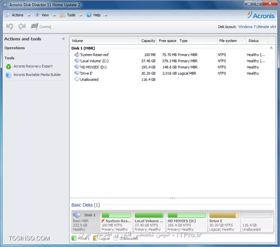
Task: Click the 379.3 MB free space cell
Action: click(x=169, y=61)
